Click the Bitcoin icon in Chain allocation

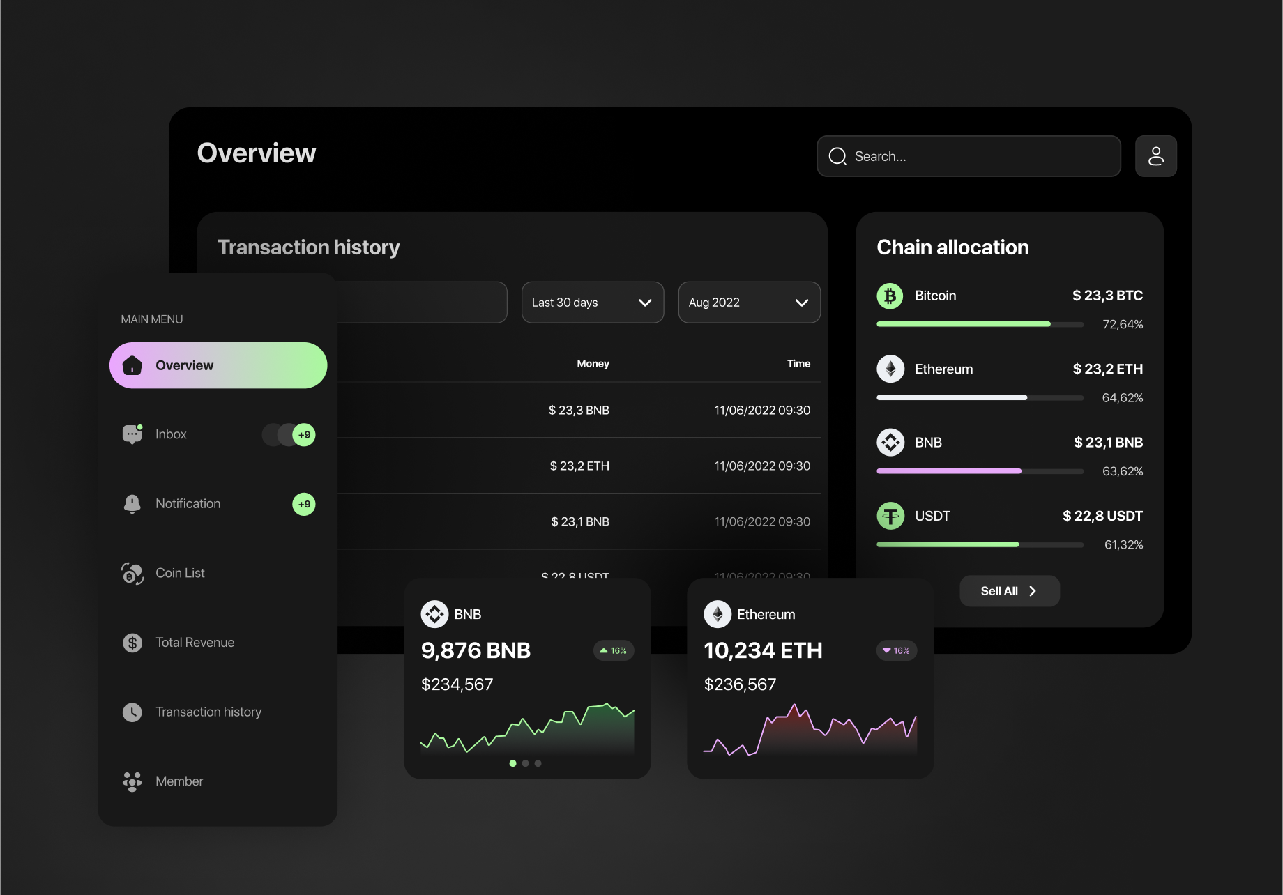[890, 296]
